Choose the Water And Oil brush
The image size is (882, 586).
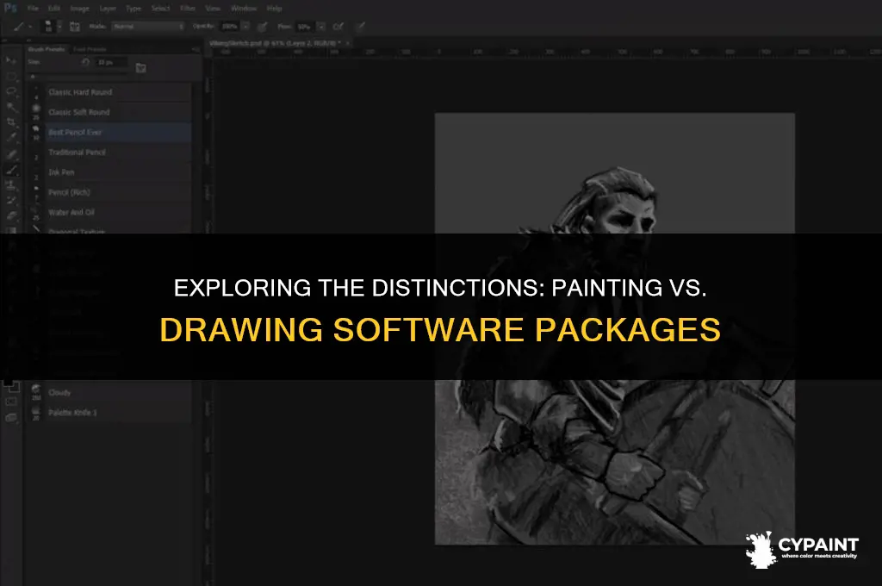tap(110, 212)
